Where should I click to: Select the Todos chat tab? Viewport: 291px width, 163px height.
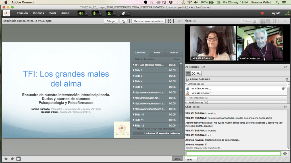click(x=191, y=160)
